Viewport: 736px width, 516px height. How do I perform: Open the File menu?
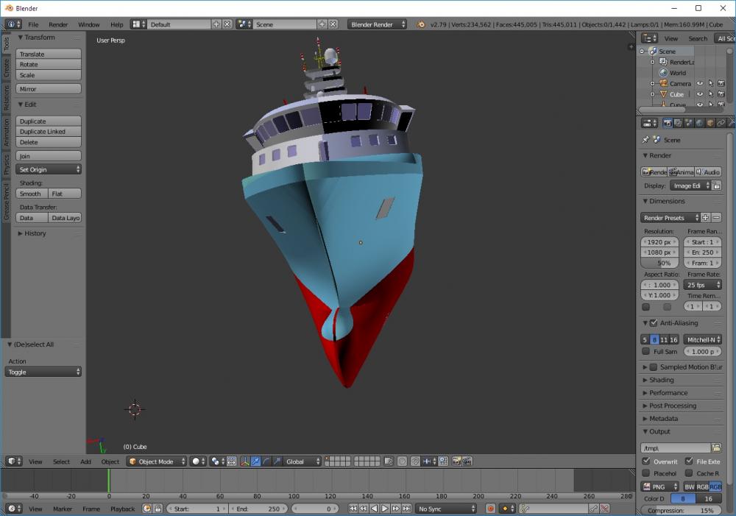(x=33, y=24)
